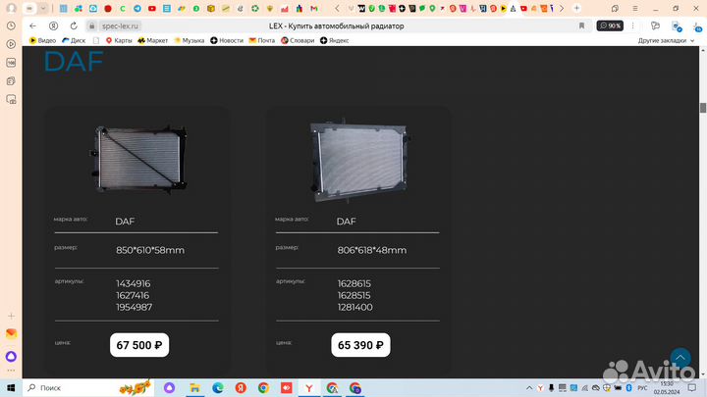Screen dimensions: 707x397
Task: Open the profile avatar in the sidebar
Action: pos(11,8)
